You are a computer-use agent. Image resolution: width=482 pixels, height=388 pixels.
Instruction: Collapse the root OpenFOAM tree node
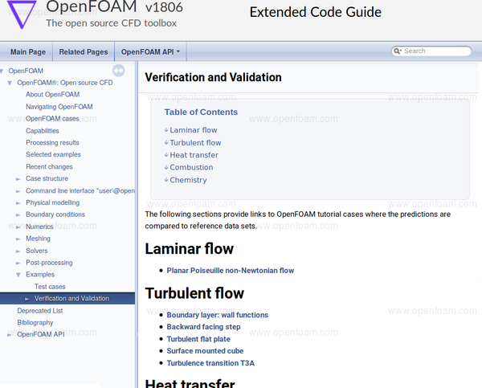2,71
